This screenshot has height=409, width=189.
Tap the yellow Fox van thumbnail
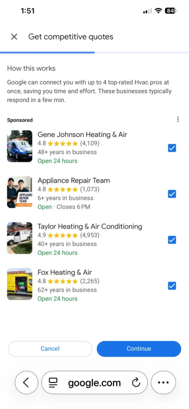(20, 284)
